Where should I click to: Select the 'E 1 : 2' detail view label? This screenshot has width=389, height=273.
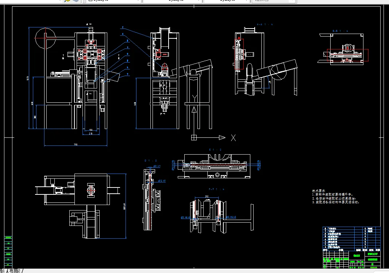click(x=215, y=150)
